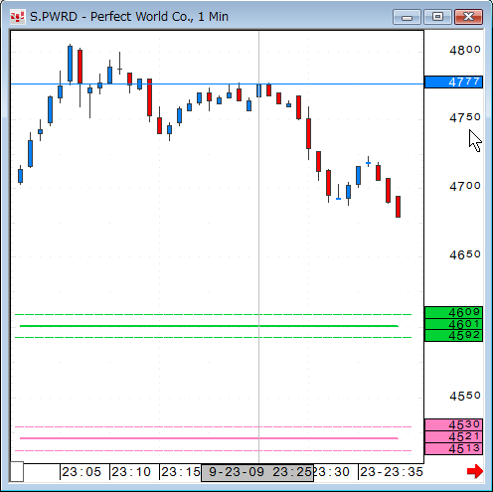Select the pink 4521 price label

(x=453, y=436)
